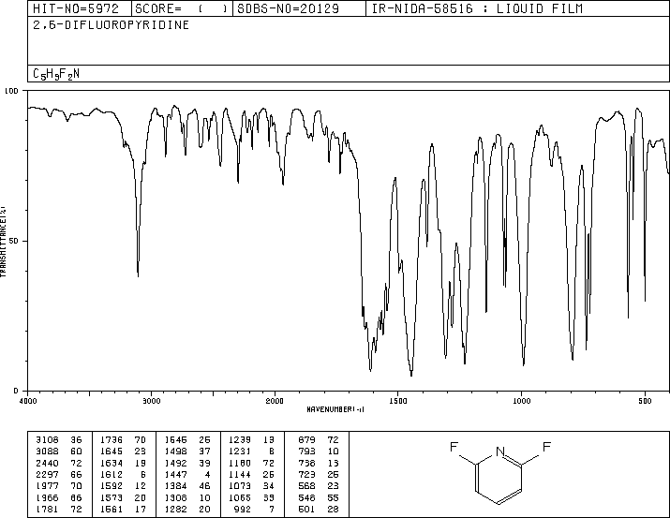The height and width of the screenshot is (518, 670).
Task: Click the 2440 wavenumber table row
Action: click(58, 463)
